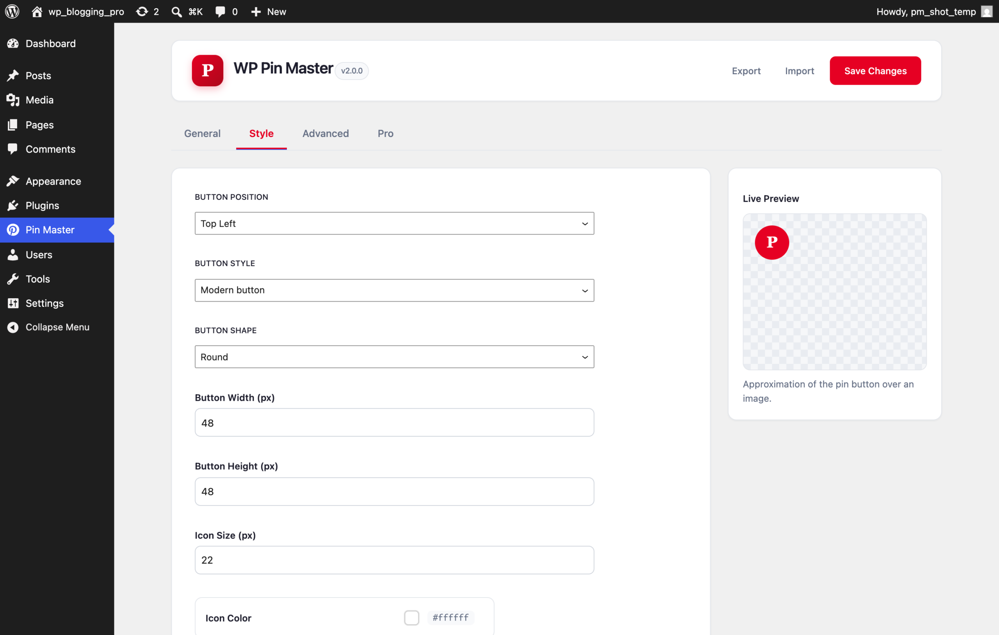The width and height of the screenshot is (999, 635).
Task: Click the Export link
Action: [746, 71]
